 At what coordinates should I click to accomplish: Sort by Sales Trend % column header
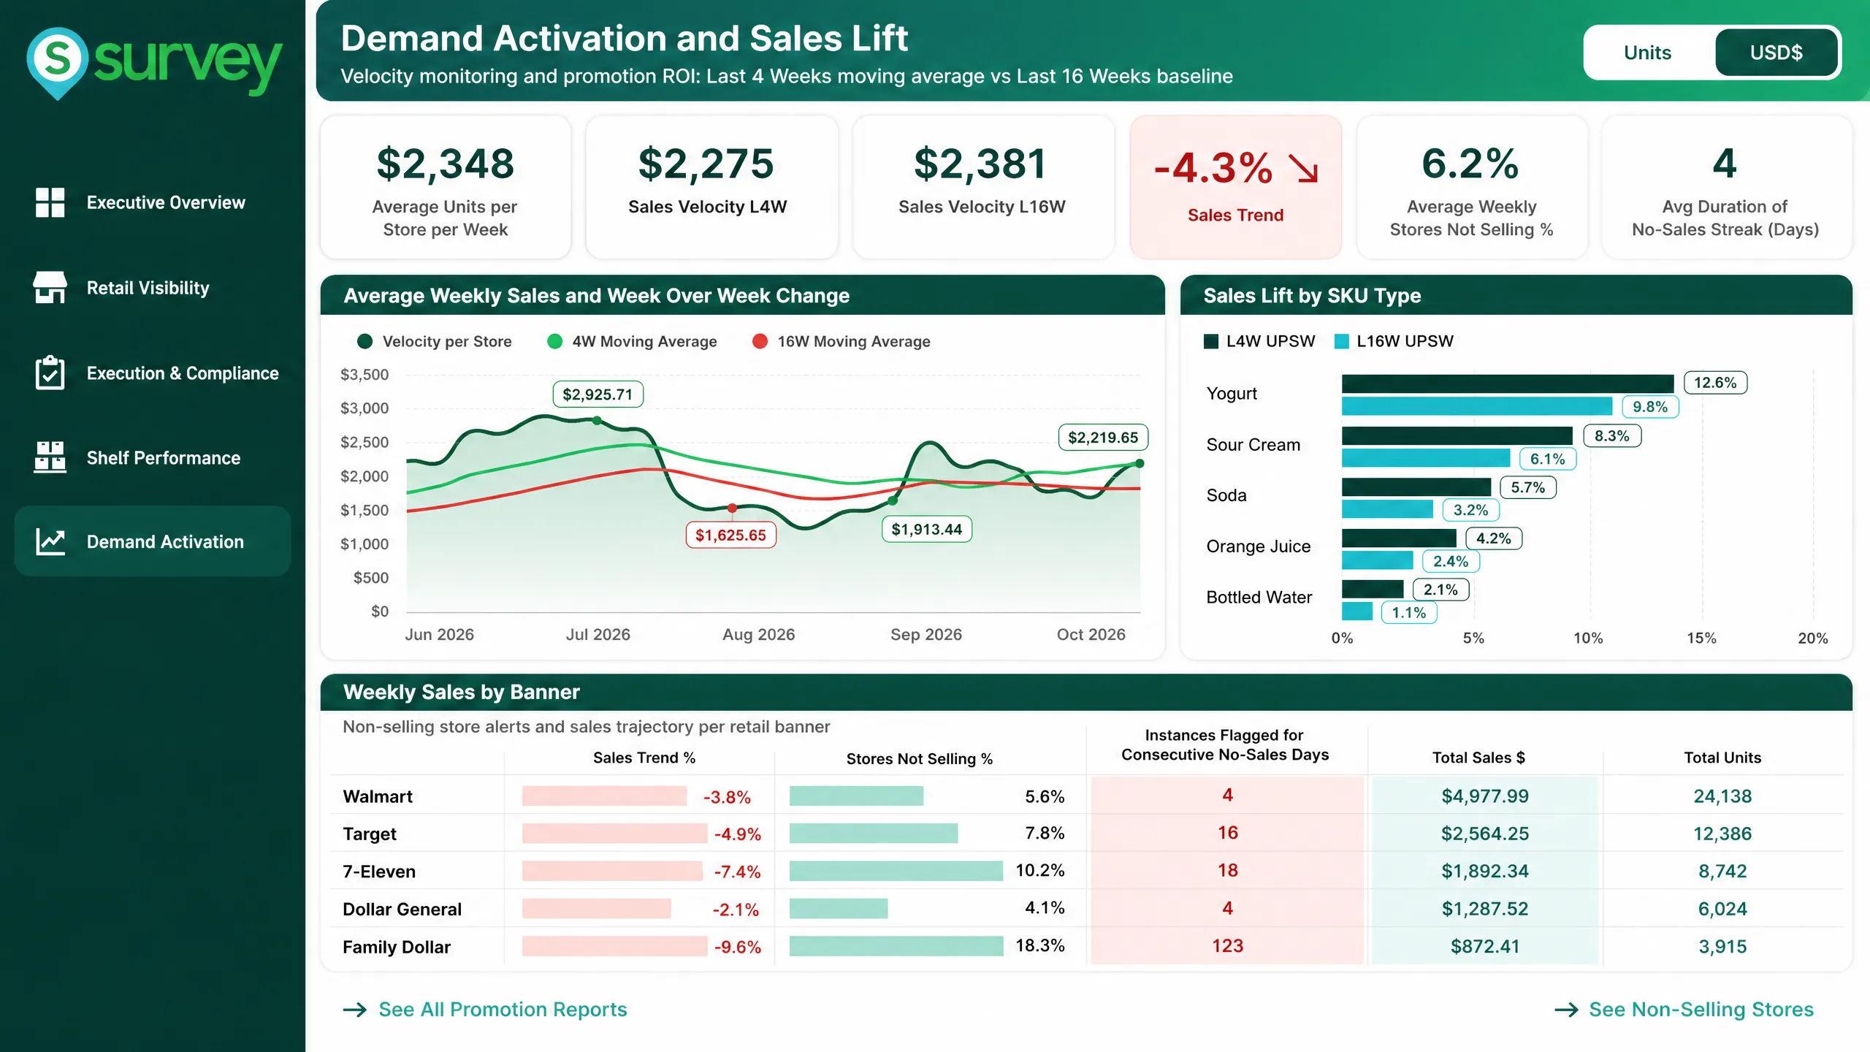[644, 758]
